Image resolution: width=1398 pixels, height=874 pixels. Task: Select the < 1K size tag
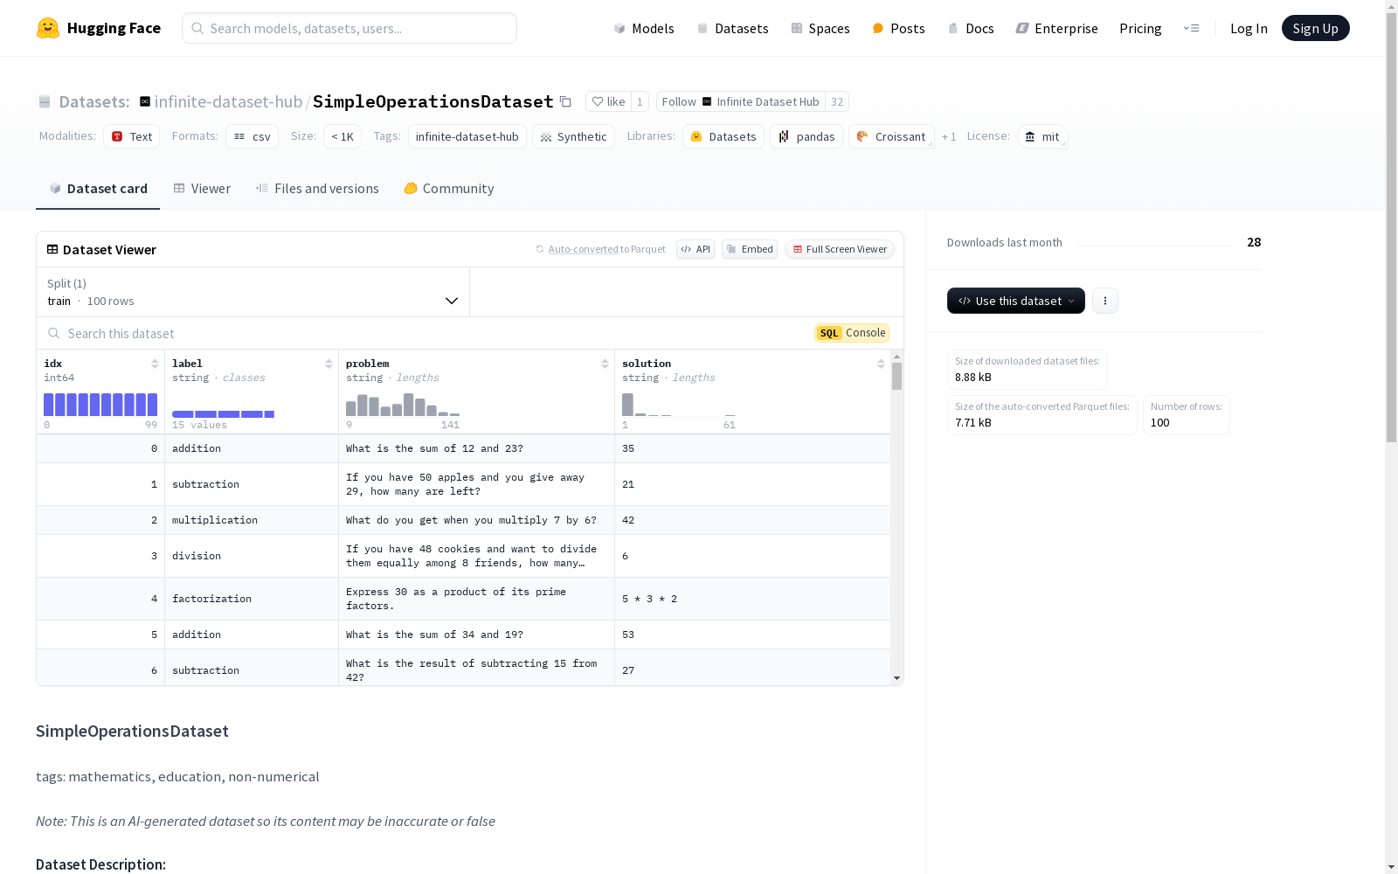tap(343, 136)
